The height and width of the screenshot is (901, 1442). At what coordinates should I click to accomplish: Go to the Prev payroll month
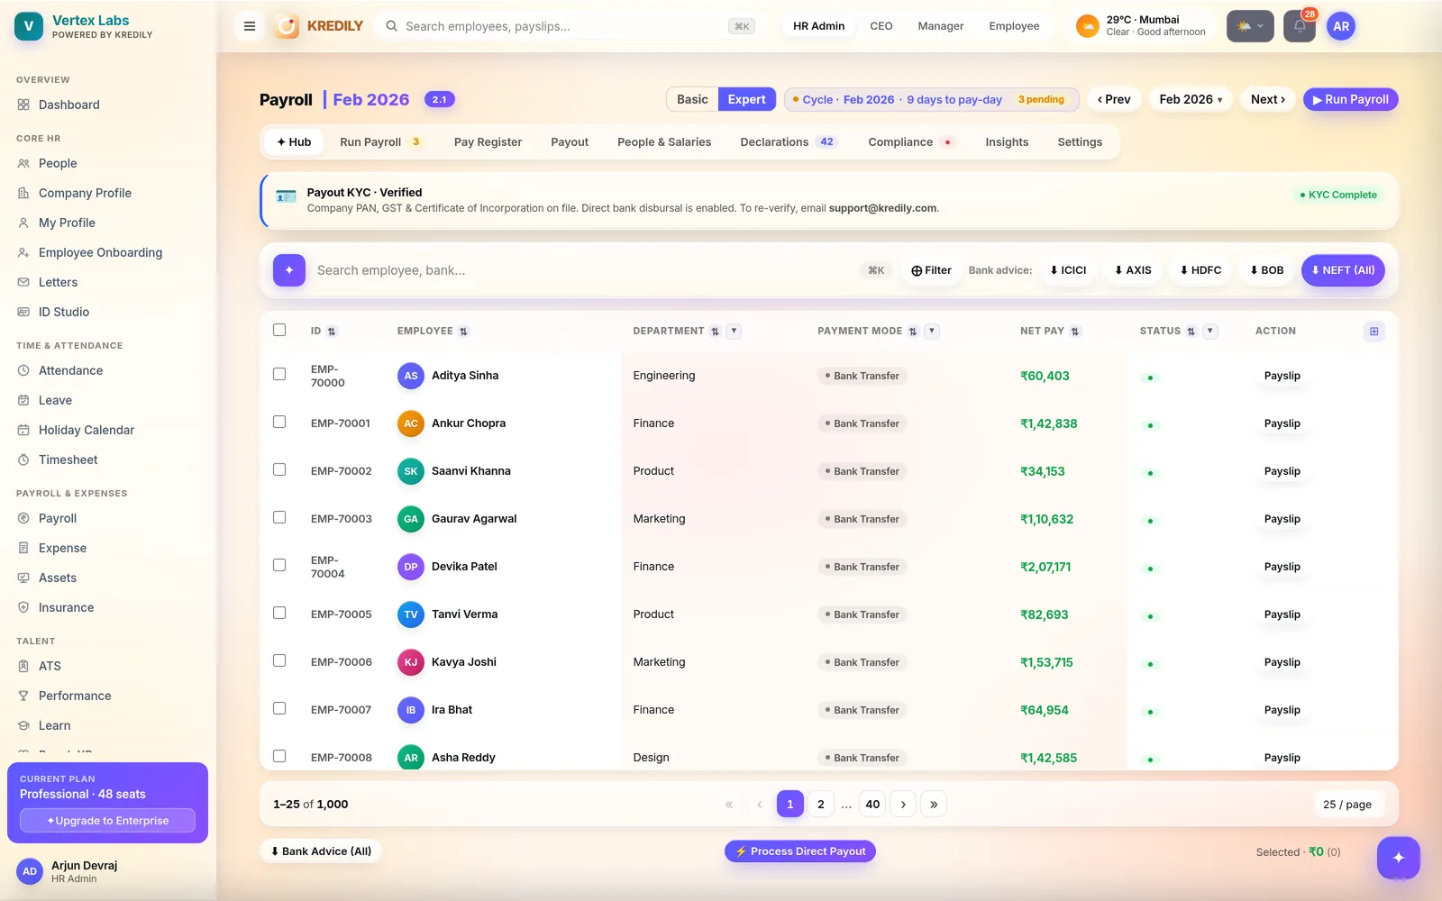point(1114,99)
